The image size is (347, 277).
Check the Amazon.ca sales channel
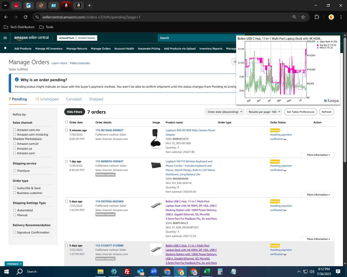[x=15, y=148]
